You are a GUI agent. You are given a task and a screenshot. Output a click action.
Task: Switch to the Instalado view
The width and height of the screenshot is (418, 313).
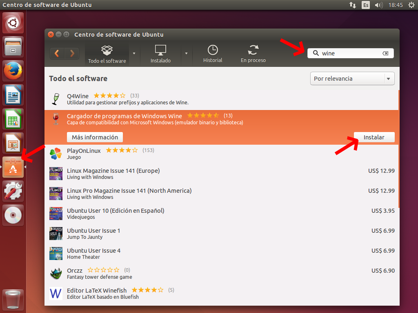point(160,54)
